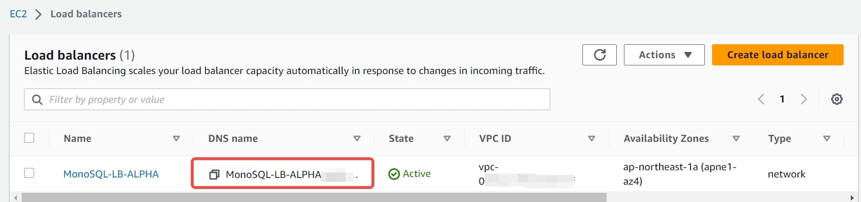
Task: Copy the MonoSQL-LB-ALPHA DNS name icon
Action: 214,175
